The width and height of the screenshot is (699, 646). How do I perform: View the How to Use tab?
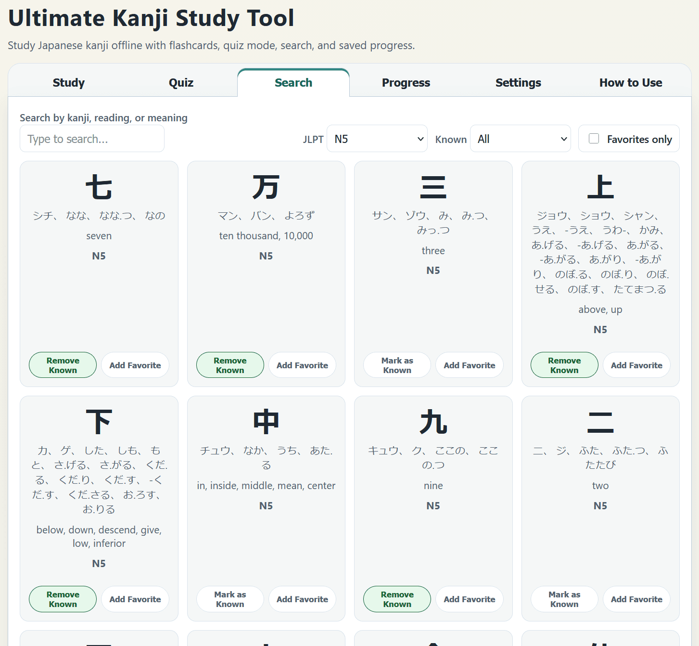pos(631,83)
